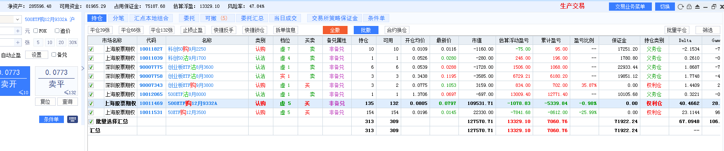Click the 批量平仓 button
Viewport: 724px width, 151px height.
tap(677, 30)
